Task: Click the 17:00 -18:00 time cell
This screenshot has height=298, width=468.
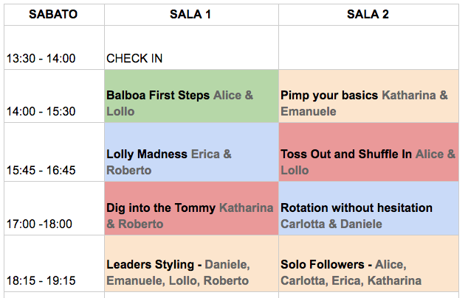Action: tap(55, 208)
